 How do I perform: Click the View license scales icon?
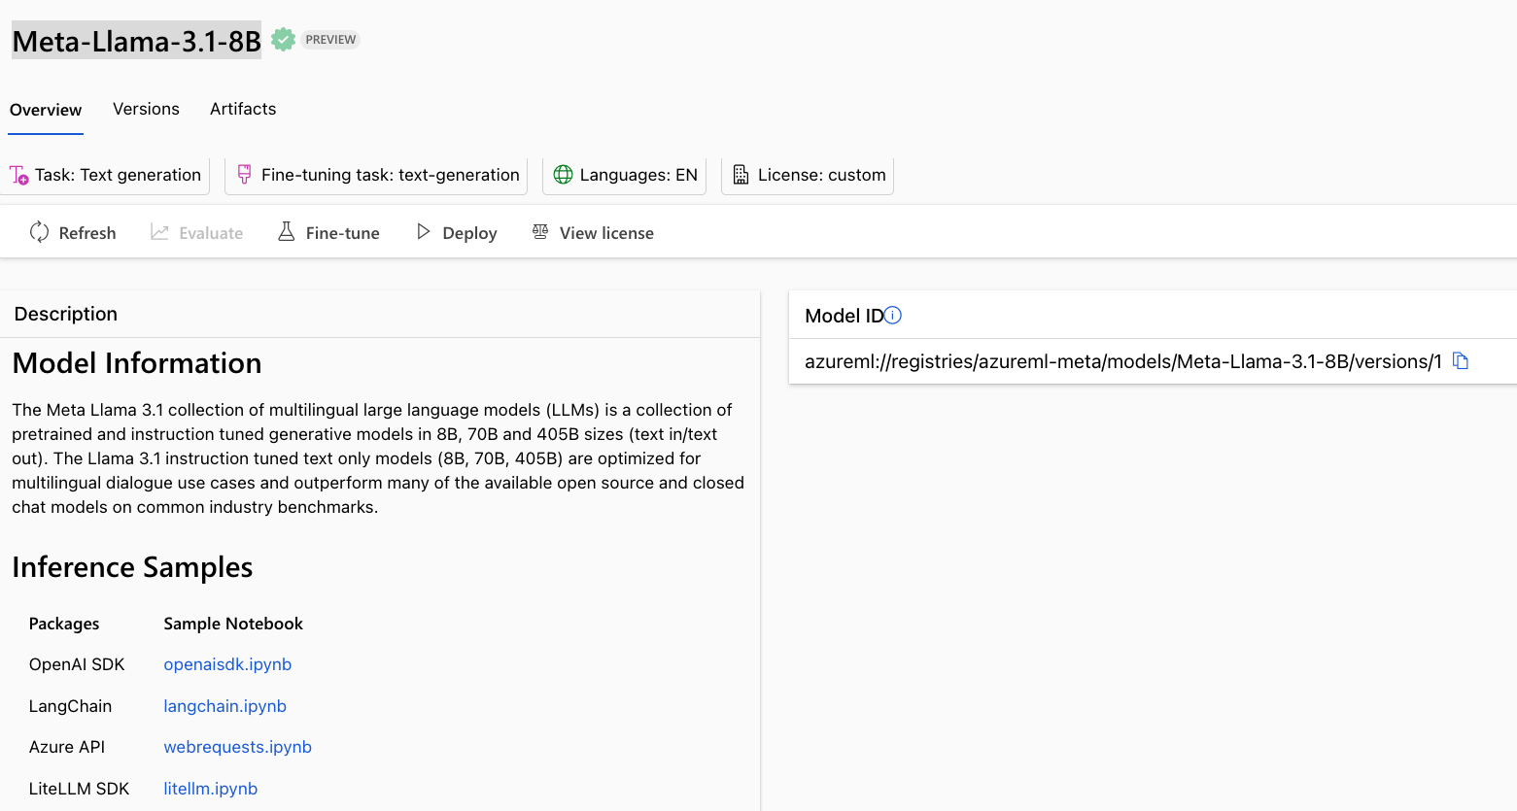(x=540, y=232)
